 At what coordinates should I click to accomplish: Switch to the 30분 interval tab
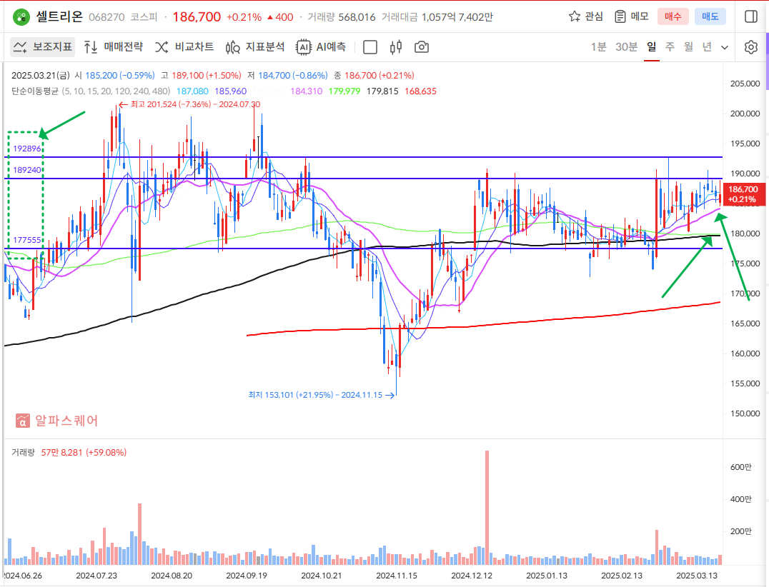626,47
